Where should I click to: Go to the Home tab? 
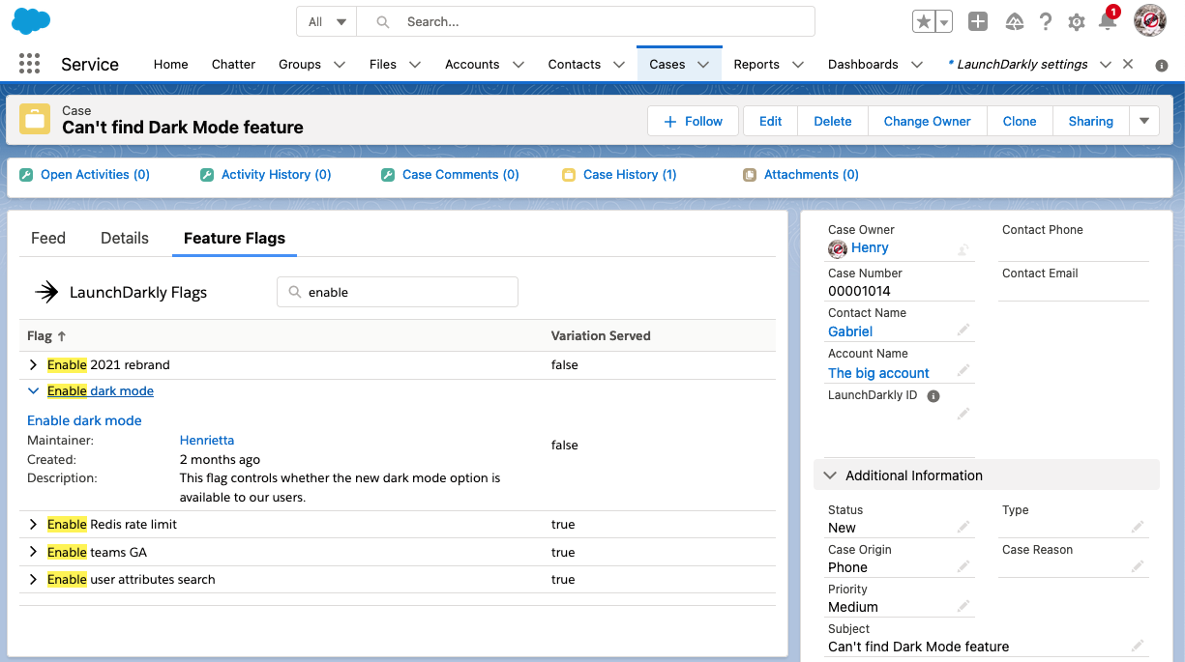tap(171, 65)
